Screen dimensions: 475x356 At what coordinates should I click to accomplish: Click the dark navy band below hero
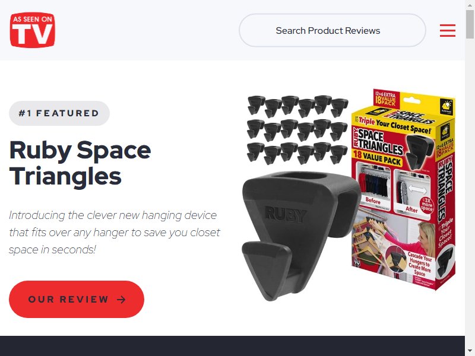click(232, 346)
